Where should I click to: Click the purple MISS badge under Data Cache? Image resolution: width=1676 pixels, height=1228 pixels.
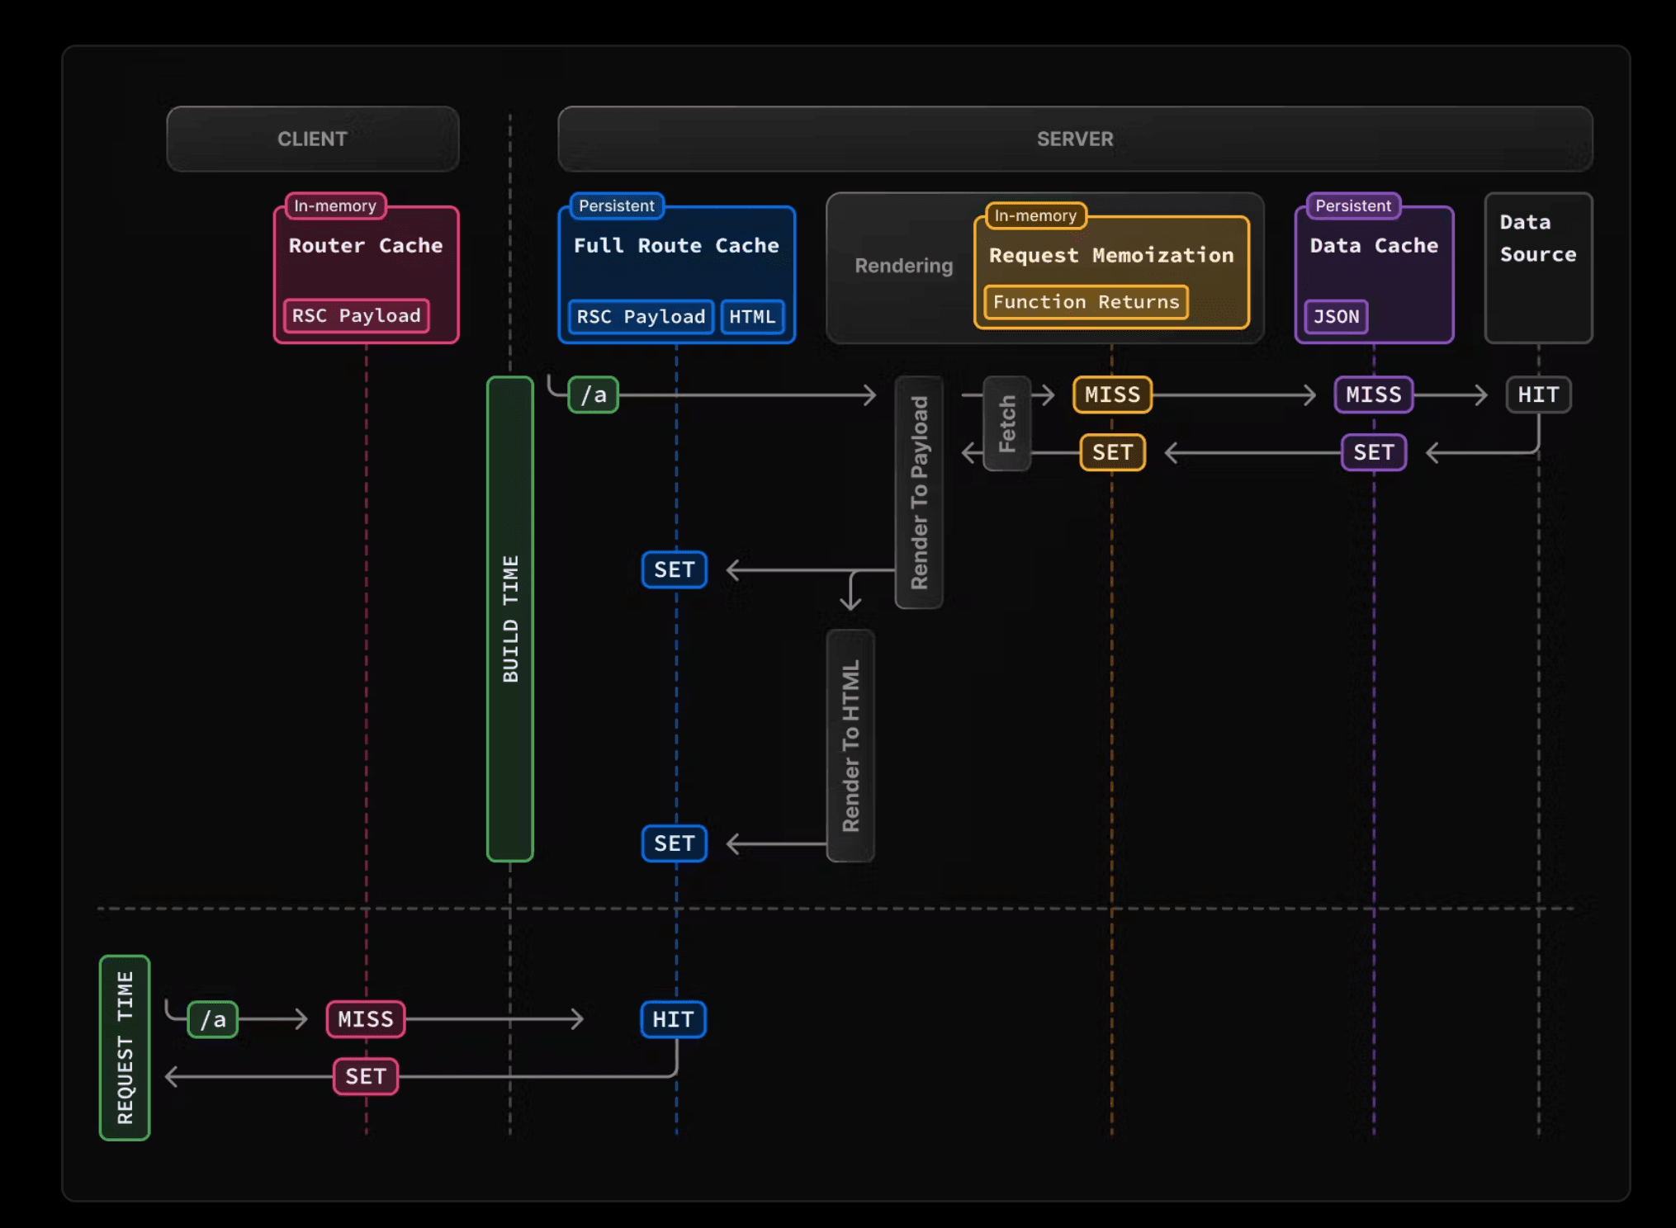(x=1373, y=395)
